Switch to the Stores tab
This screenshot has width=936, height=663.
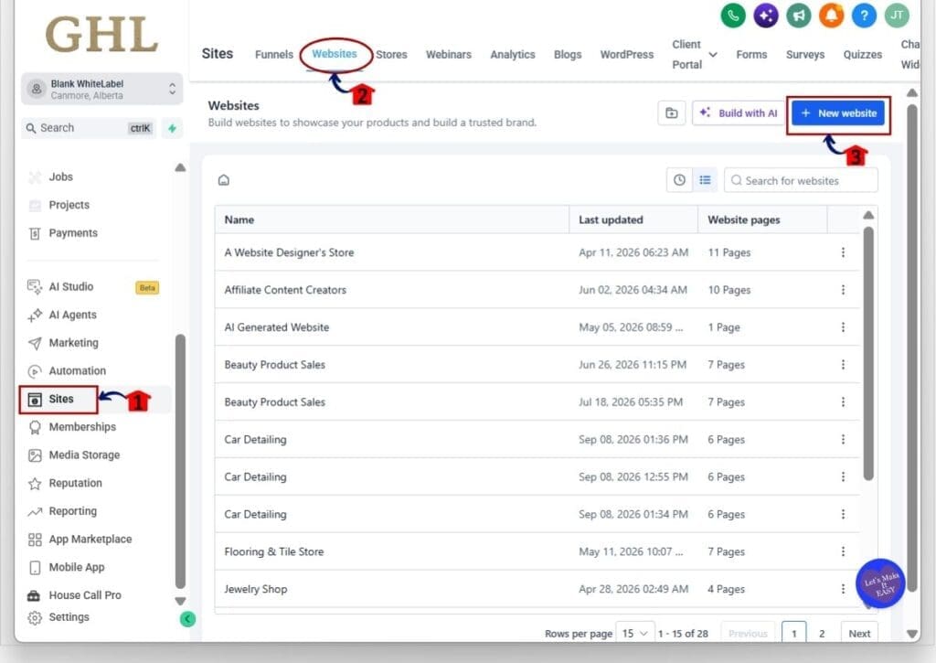tap(391, 54)
